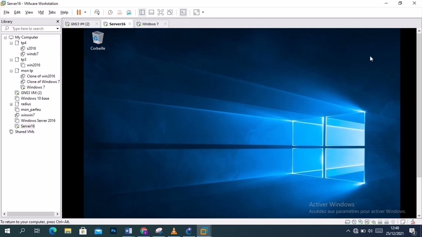Pause the VM with the suspend button
This screenshot has width=422, height=237.
pyautogui.click(x=79, y=12)
